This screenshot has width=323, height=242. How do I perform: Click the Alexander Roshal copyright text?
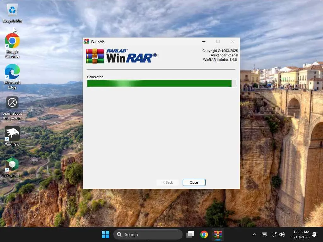[x=224, y=55]
